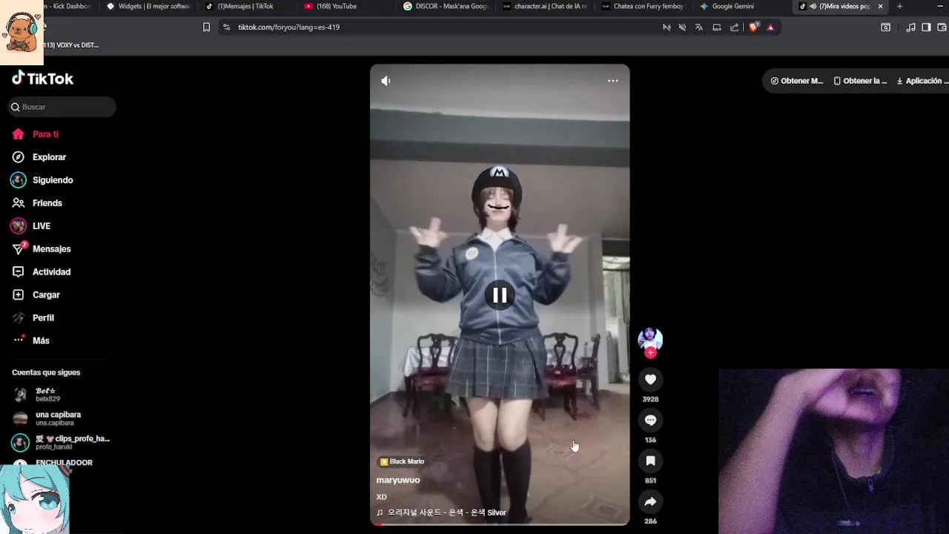Viewport: 949px width, 534px height.
Task: Mute the TikTok video sound
Action: coord(386,81)
